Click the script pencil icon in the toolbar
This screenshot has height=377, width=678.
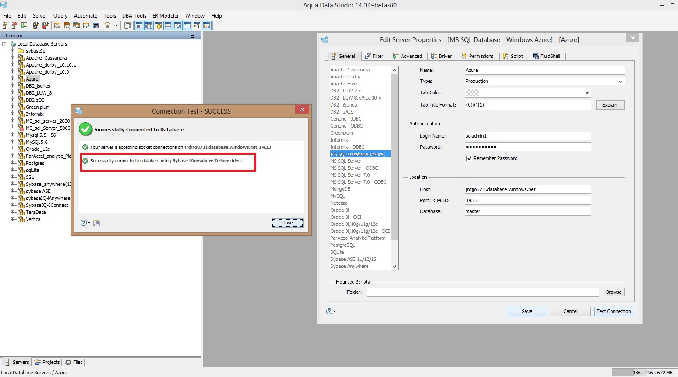108,25
